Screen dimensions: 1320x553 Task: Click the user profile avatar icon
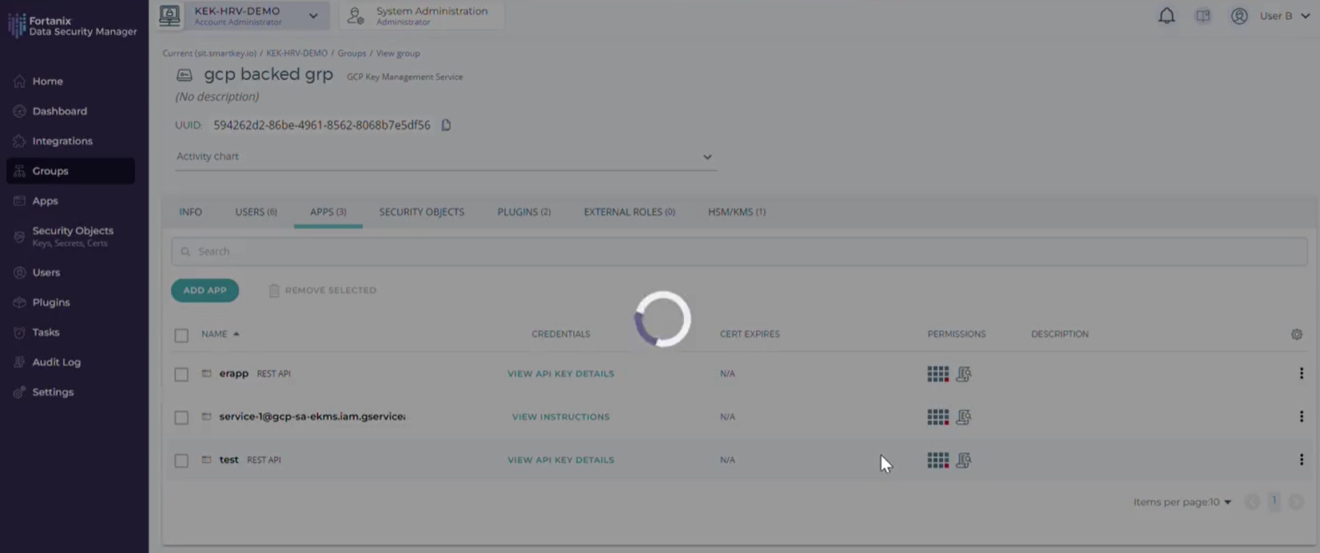click(1239, 16)
